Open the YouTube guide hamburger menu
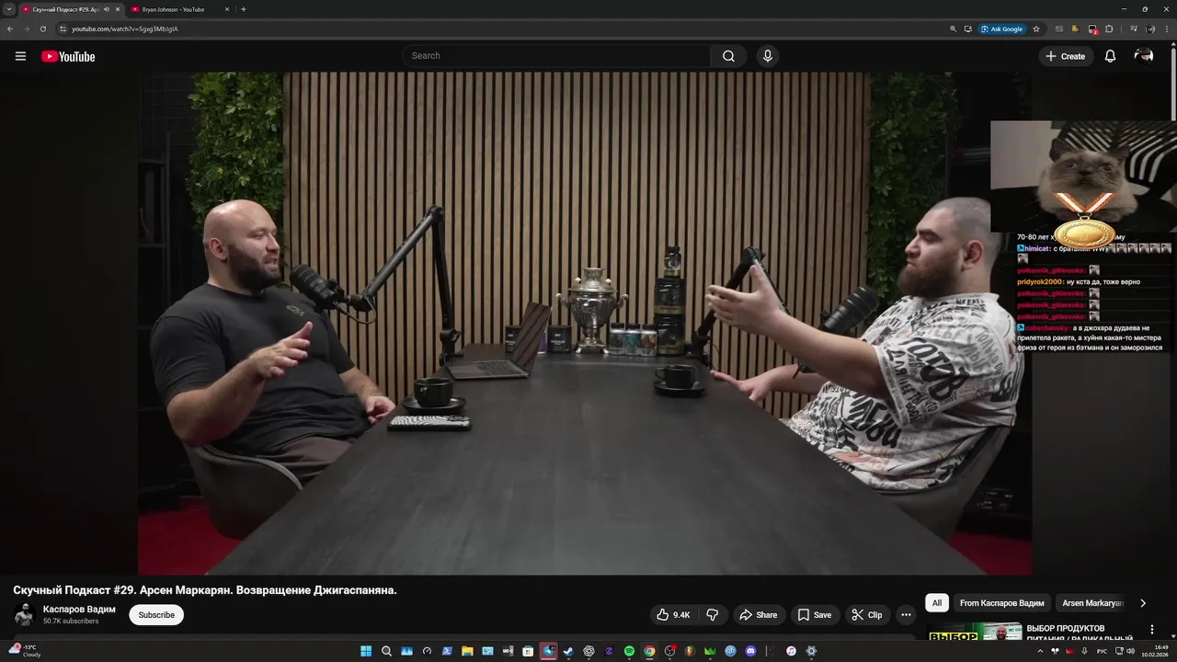 [x=20, y=56]
